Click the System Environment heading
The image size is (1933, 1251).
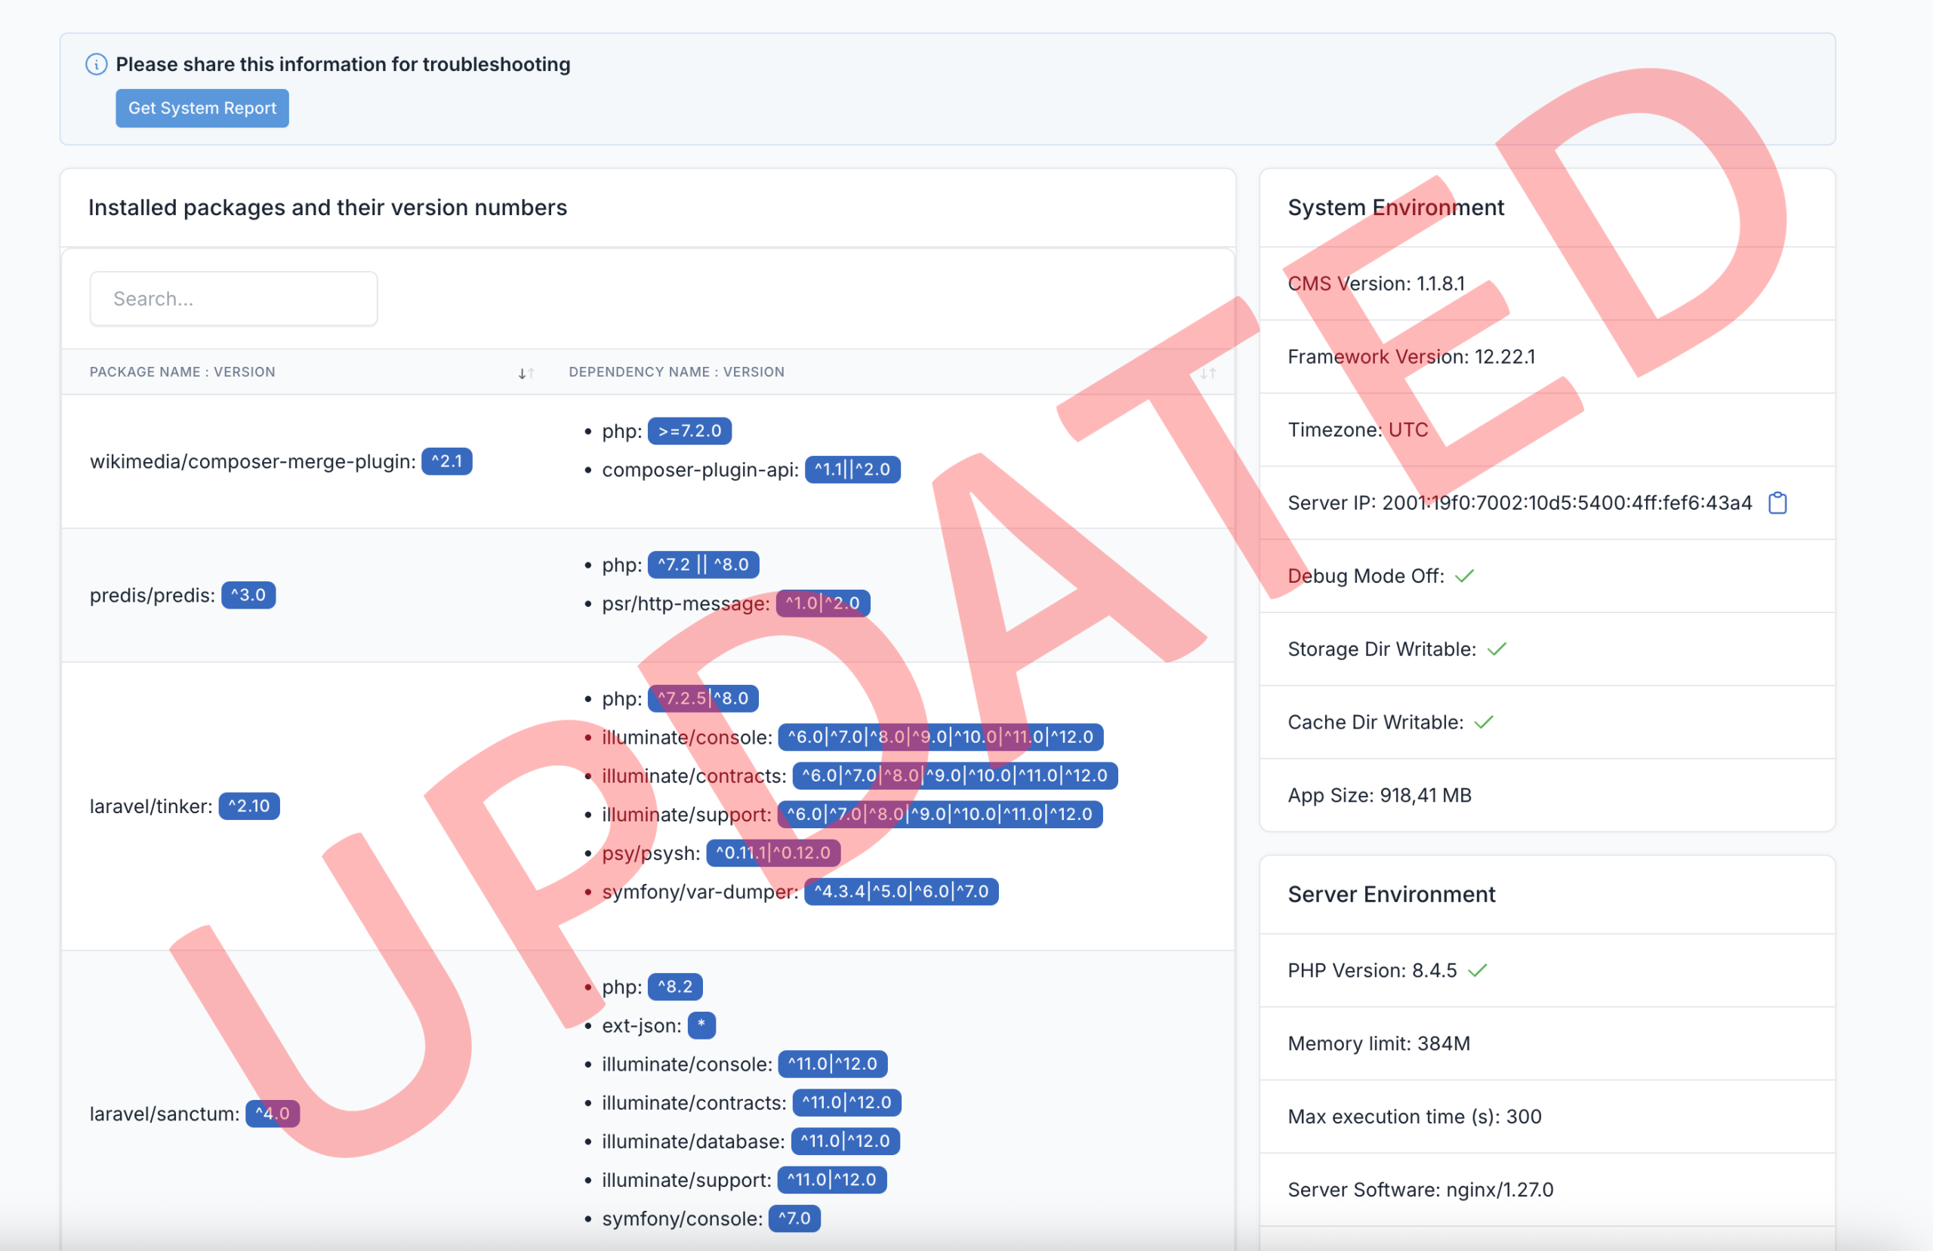point(1396,208)
